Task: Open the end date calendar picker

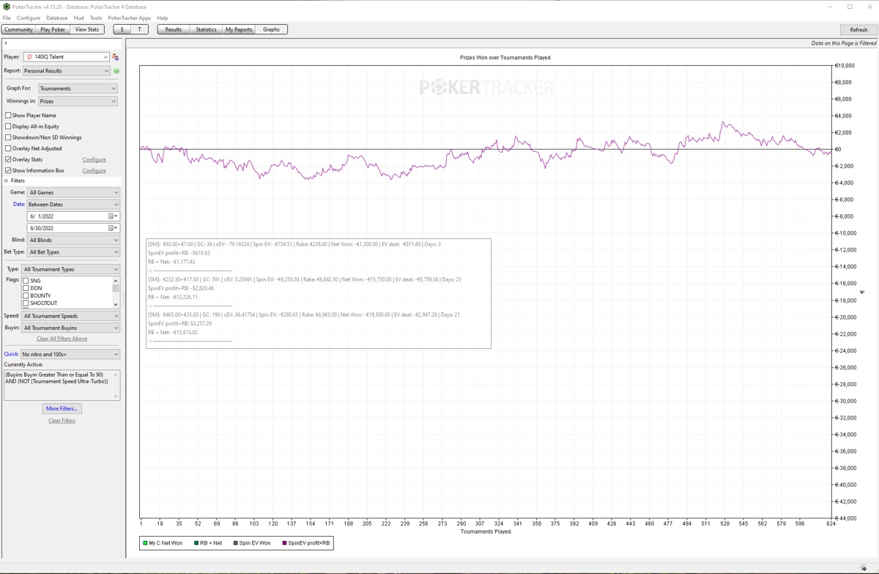Action: coord(113,228)
